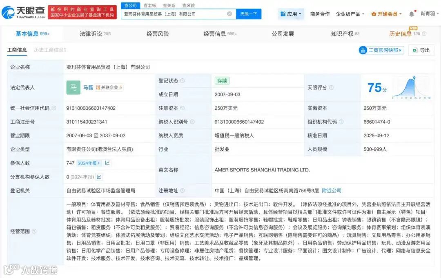The image size is (441, 278).
Task: Click help icon next to 统一社会信用代码
Action: [54, 108]
